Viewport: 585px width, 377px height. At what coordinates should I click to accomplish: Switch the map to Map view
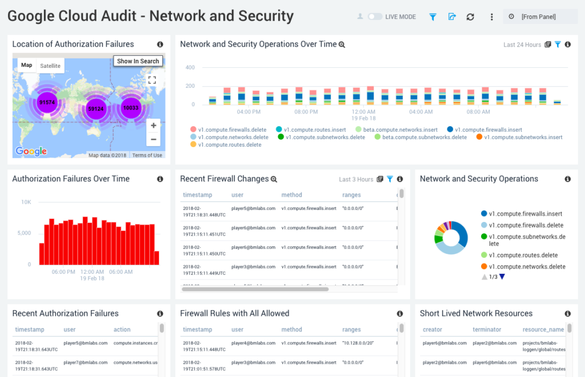(26, 65)
